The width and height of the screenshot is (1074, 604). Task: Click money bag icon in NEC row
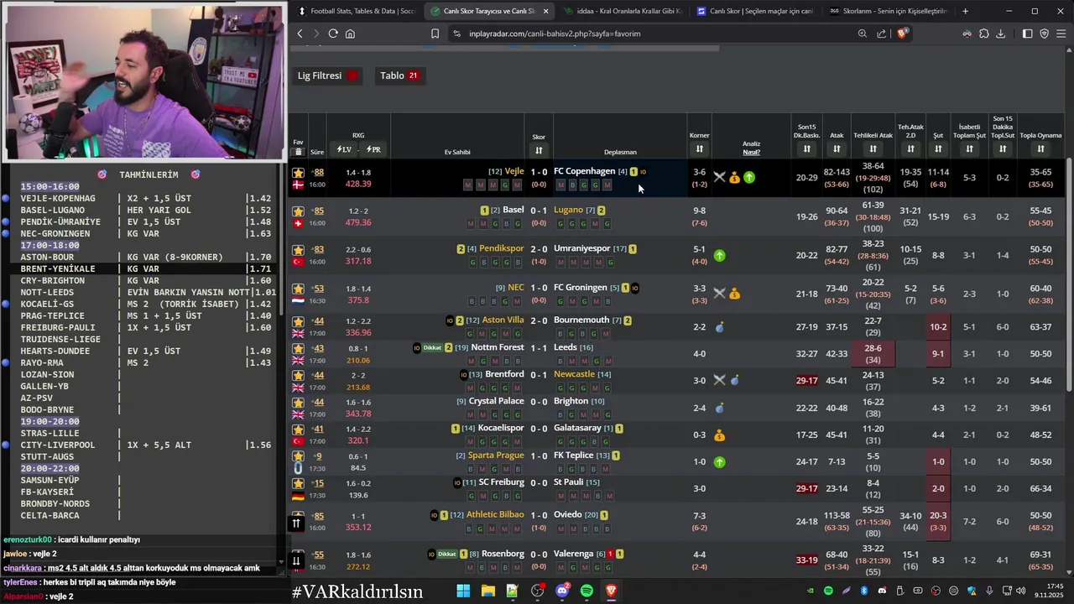pos(734,294)
